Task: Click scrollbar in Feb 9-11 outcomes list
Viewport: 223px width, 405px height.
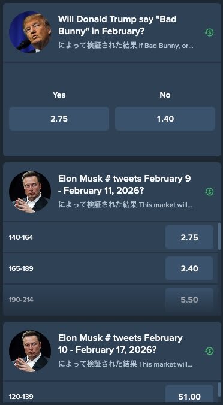Action: (x=219, y=236)
